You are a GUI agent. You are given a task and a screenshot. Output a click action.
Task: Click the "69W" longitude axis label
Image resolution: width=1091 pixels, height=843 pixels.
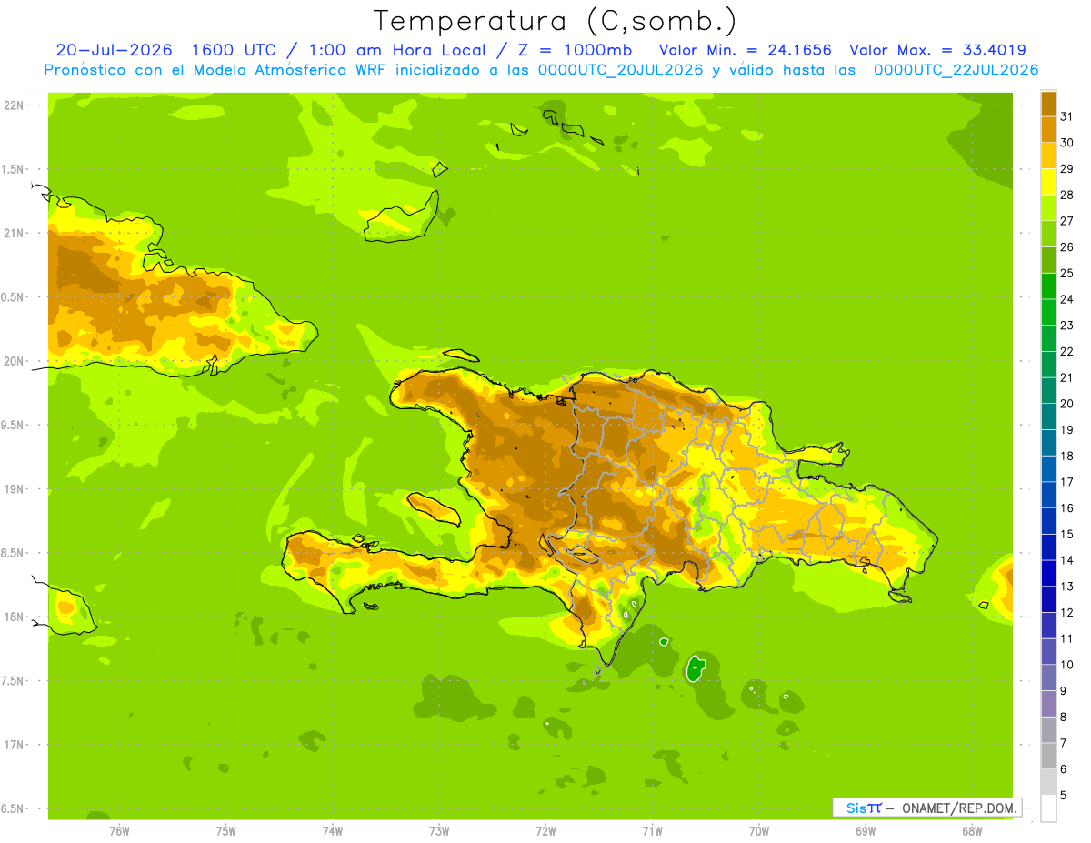tap(866, 831)
